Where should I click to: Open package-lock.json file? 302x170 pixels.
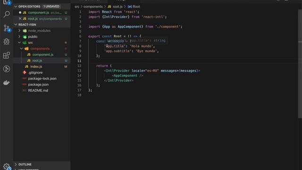(42, 78)
